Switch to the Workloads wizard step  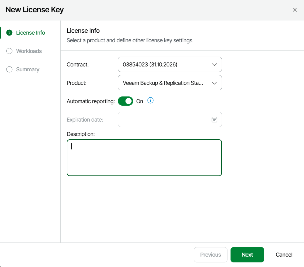point(29,51)
